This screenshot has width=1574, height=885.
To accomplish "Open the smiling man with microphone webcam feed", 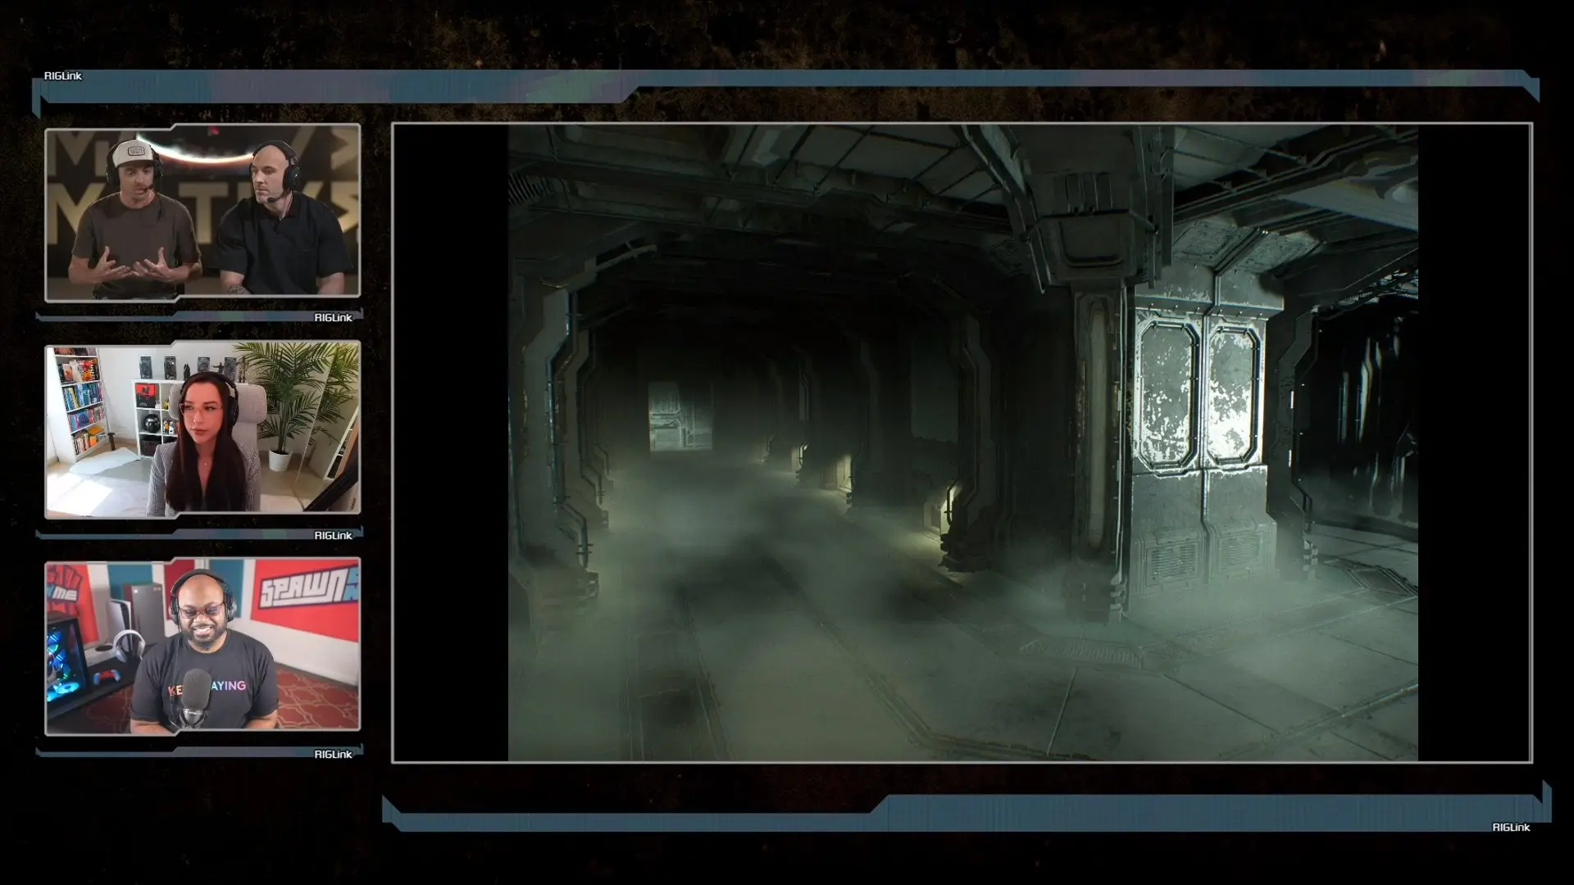I will click(x=202, y=647).
